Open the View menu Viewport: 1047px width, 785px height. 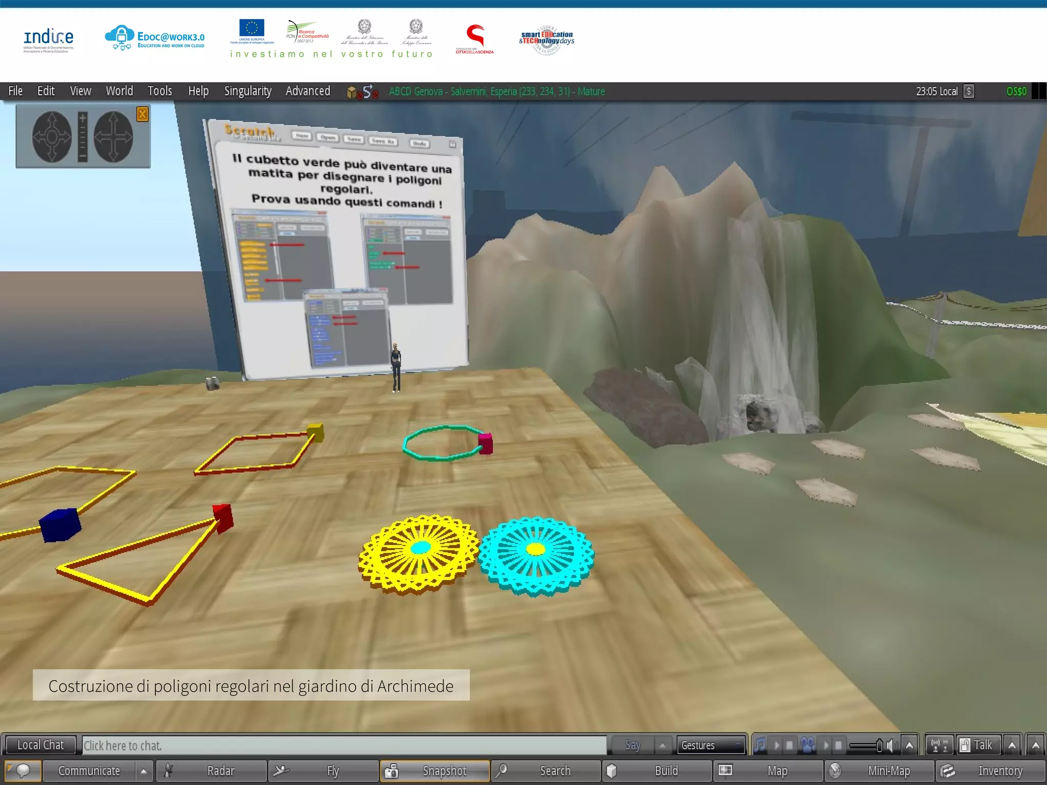pos(81,91)
